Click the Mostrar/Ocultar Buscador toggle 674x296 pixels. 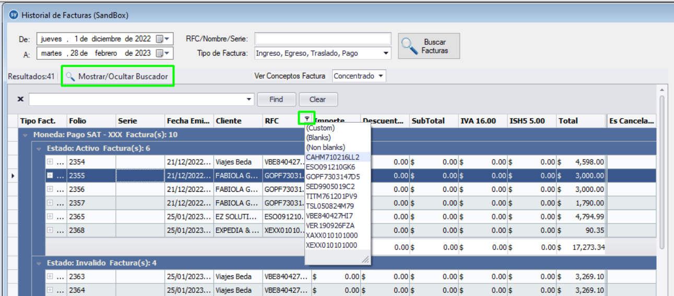click(x=118, y=77)
